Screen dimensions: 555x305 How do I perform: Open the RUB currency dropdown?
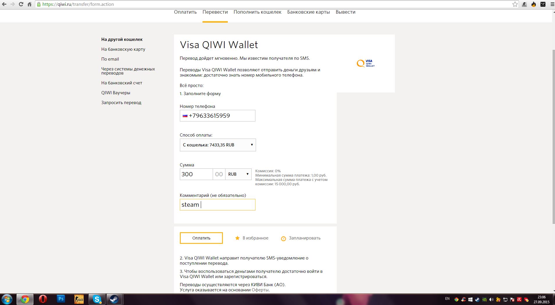[238, 174]
